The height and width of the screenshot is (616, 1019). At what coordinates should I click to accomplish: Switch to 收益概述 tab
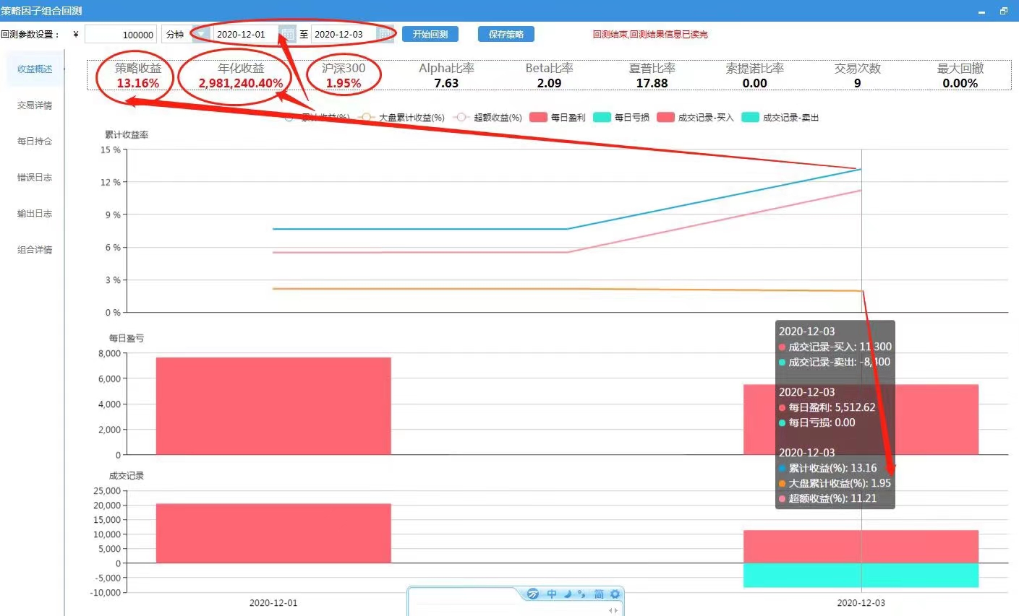(x=35, y=69)
